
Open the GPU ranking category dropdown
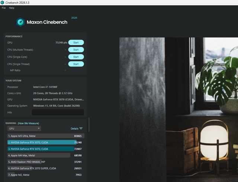[x=24, y=129]
